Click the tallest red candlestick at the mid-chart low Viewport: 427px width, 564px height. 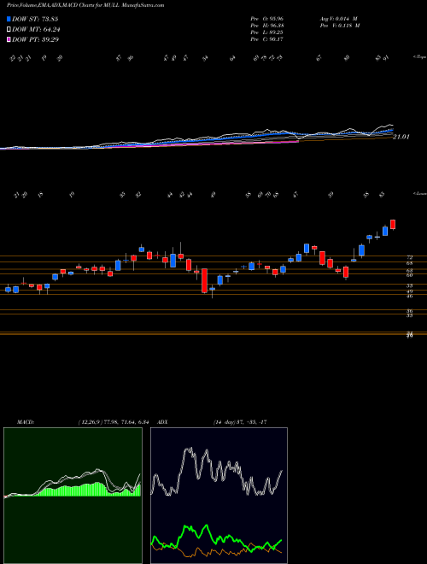204,280
